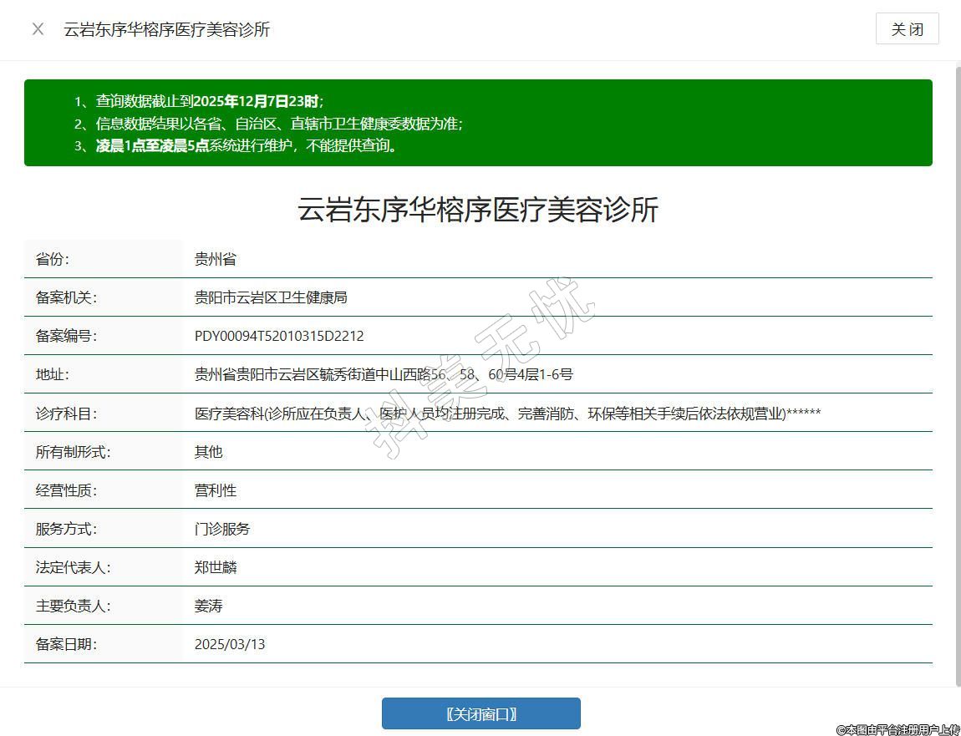
Task: Click the 营利性 business nature value
Action: (x=216, y=490)
